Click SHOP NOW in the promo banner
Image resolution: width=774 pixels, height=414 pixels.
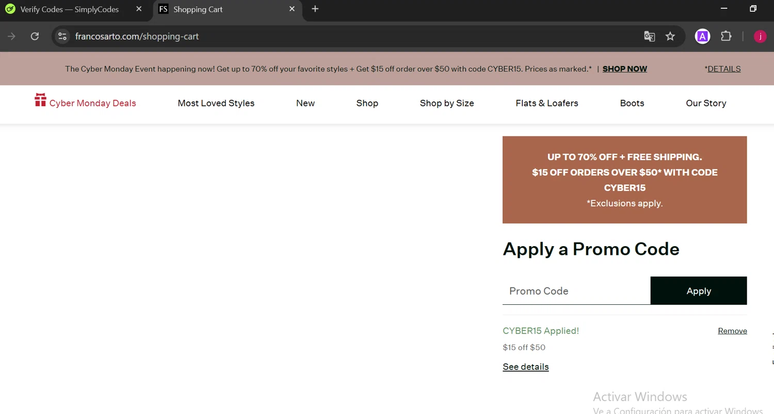tap(625, 68)
